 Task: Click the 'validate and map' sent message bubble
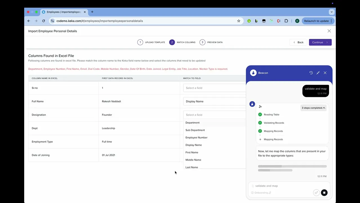pyautogui.click(x=316, y=91)
